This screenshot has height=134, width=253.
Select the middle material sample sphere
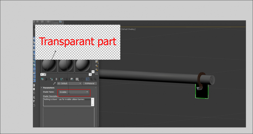(66, 66)
